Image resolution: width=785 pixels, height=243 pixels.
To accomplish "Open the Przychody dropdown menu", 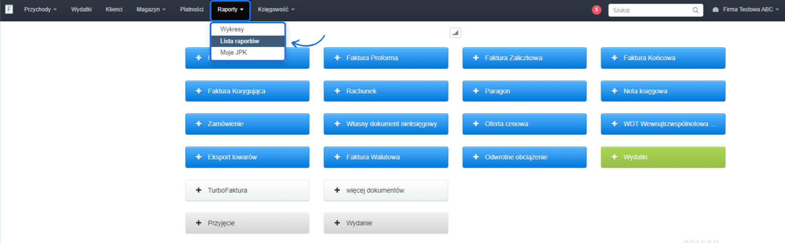I will (40, 9).
